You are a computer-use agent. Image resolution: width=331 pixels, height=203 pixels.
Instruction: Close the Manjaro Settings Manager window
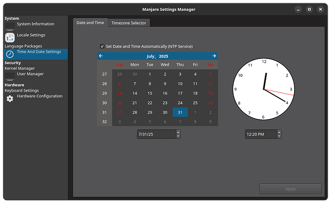pyautogui.click(x=320, y=9)
